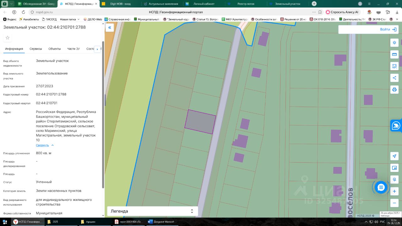Expand the browser tab list chevron
This screenshot has height=226, width=402.
11,4
